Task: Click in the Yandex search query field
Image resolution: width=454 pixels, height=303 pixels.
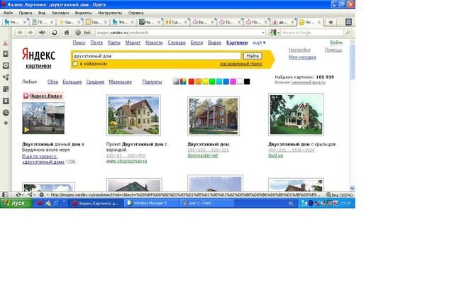Action: 156,56
